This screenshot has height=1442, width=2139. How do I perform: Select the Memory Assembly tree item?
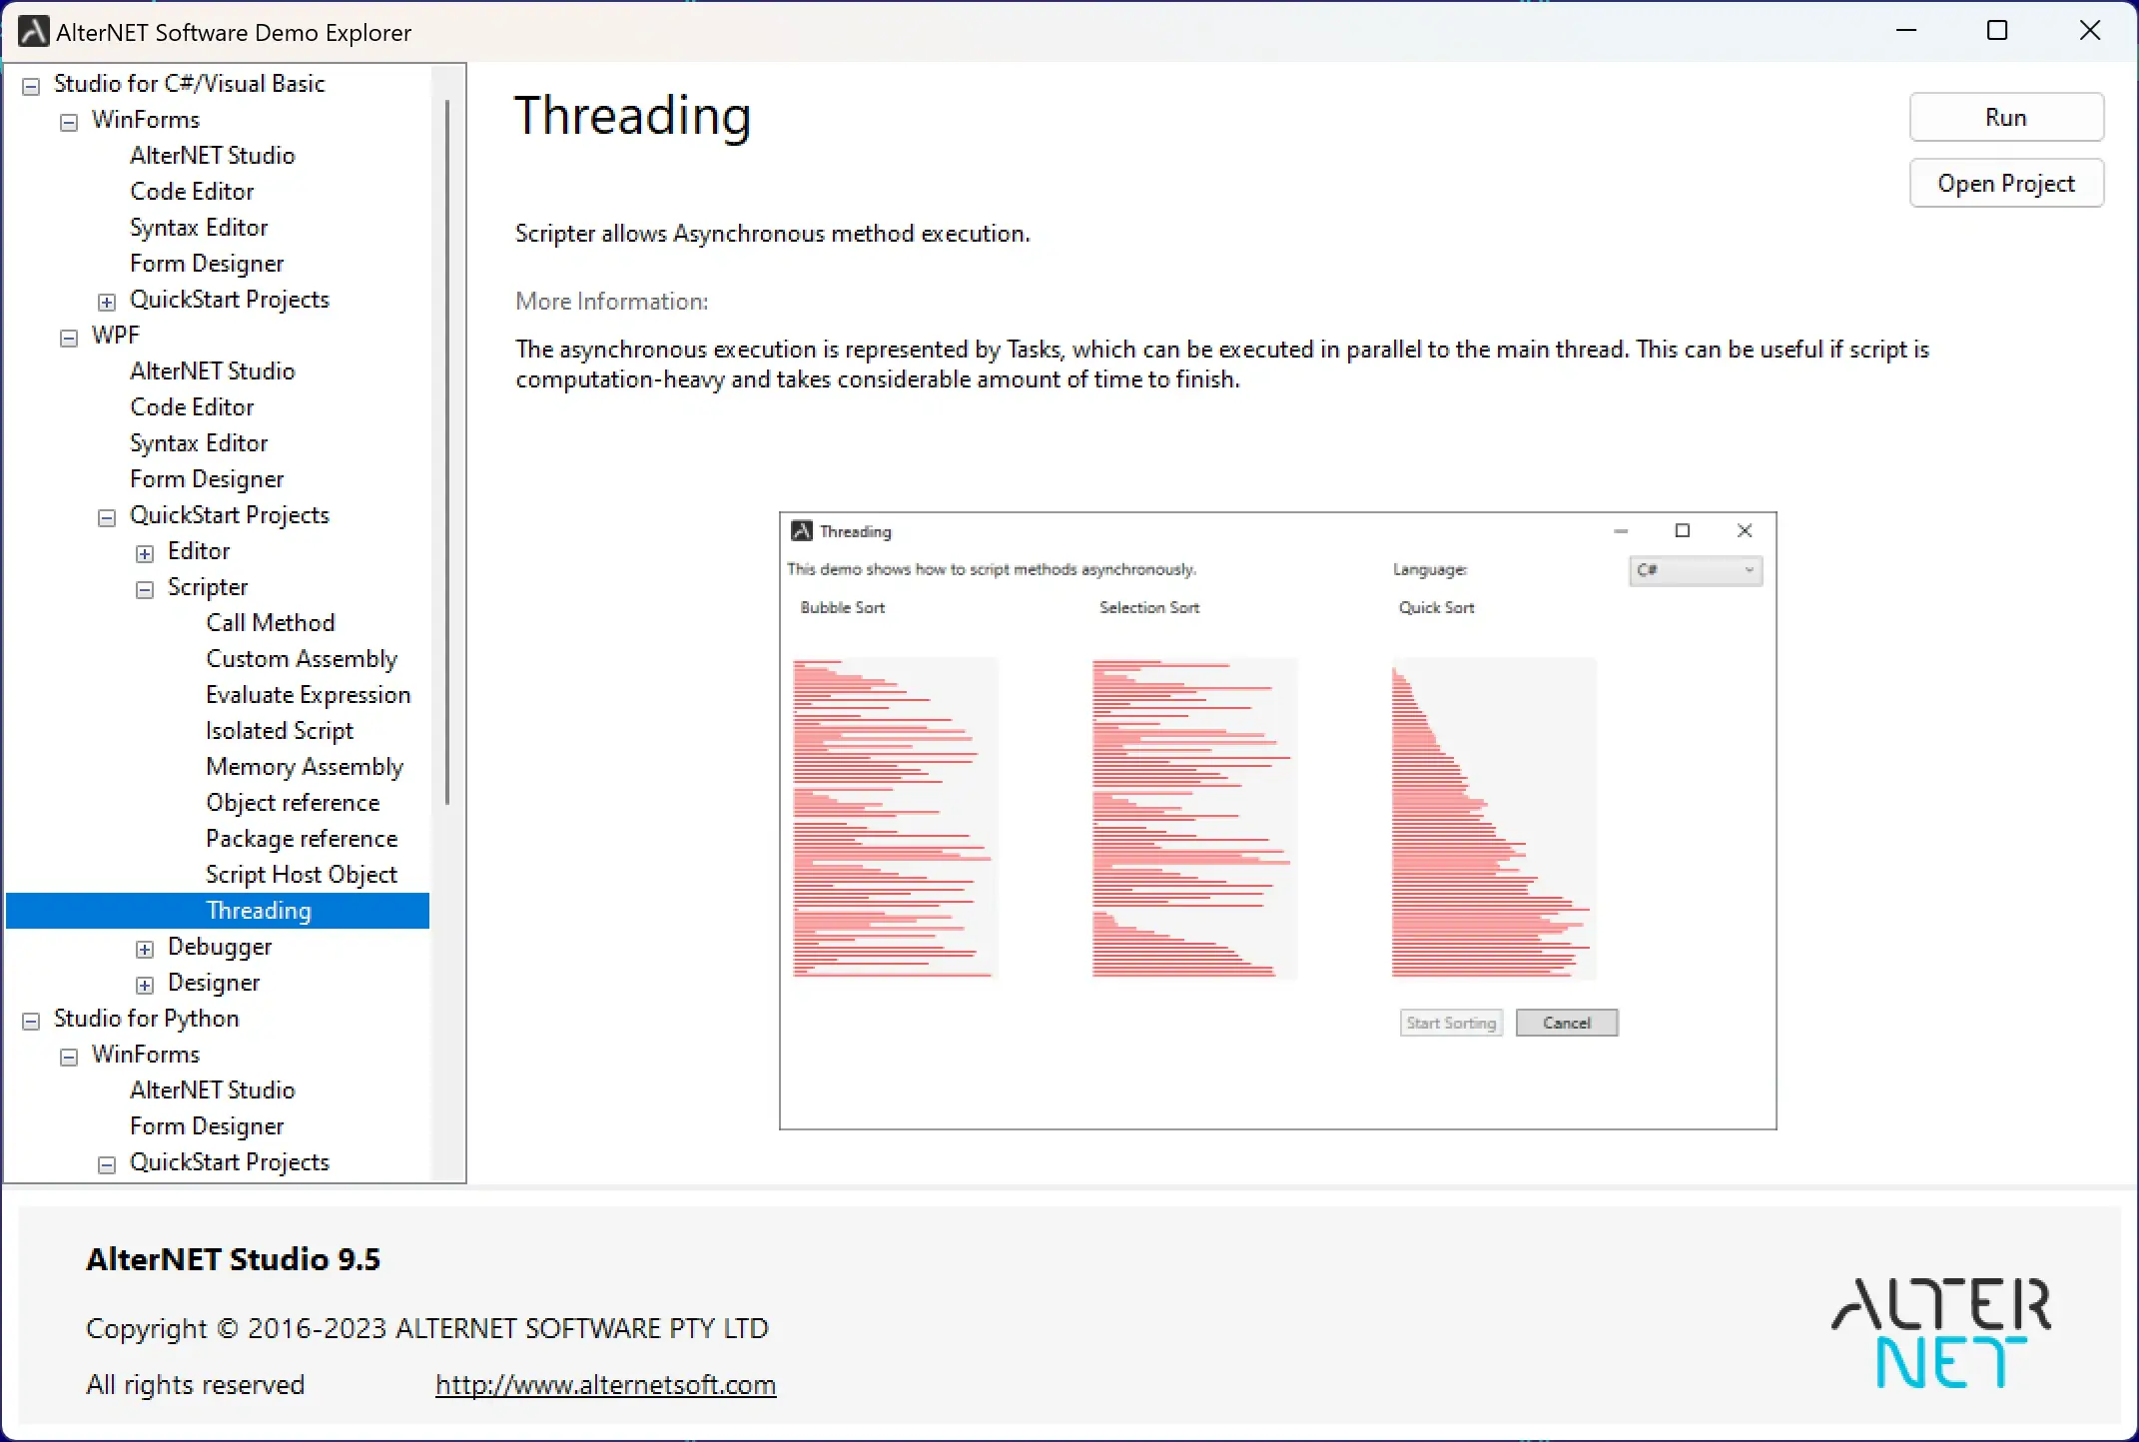(305, 766)
